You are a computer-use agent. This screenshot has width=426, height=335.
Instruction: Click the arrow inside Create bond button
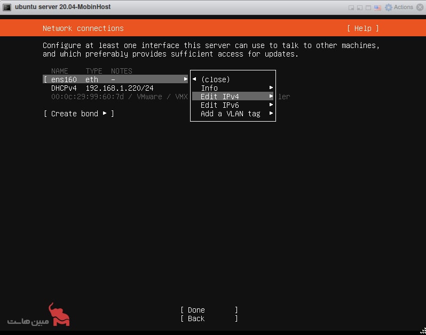[105, 113]
